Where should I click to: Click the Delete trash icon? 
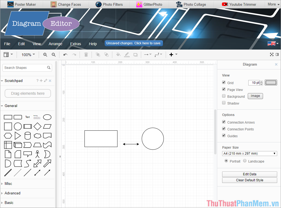86,54
